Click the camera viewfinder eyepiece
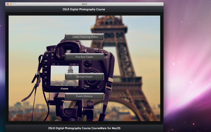The image size is (211, 132). click(x=68, y=50)
